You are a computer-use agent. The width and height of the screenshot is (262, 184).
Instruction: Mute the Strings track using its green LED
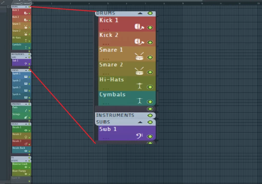[29, 118]
